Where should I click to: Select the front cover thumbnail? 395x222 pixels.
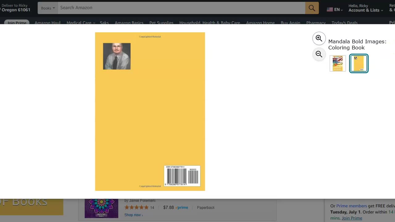(x=338, y=63)
